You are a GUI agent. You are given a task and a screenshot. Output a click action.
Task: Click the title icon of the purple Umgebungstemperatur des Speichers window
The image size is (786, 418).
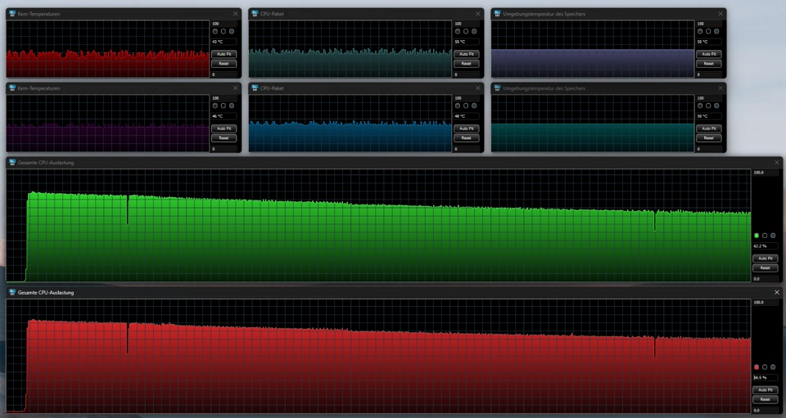click(x=497, y=14)
